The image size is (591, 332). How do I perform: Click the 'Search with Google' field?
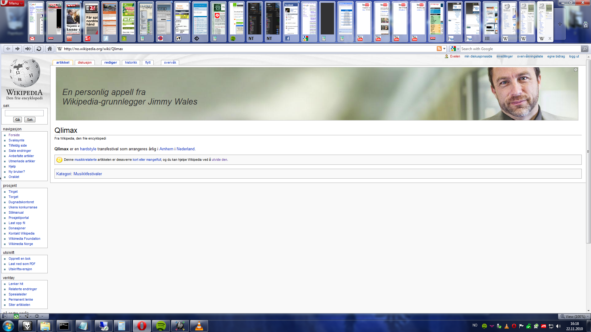point(520,49)
